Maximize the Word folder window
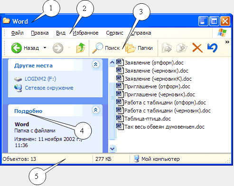The height and width of the screenshot is (186, 234). click(214, 21)
